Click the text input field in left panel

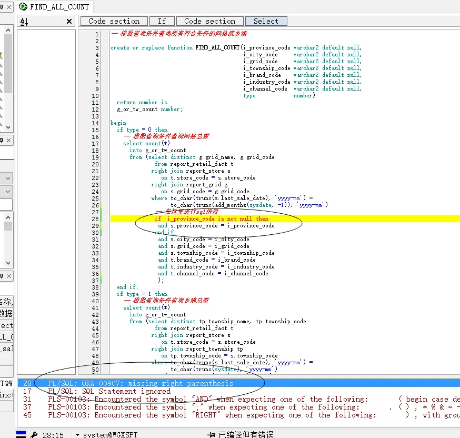[x=6, y=205]
